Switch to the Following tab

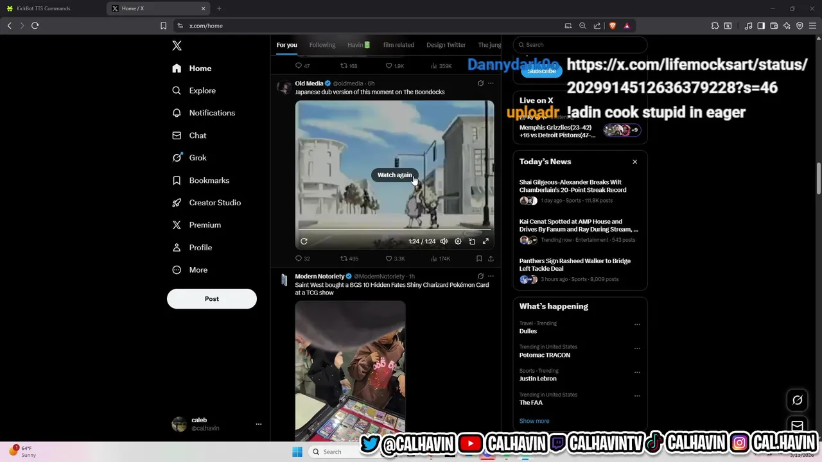322,45
